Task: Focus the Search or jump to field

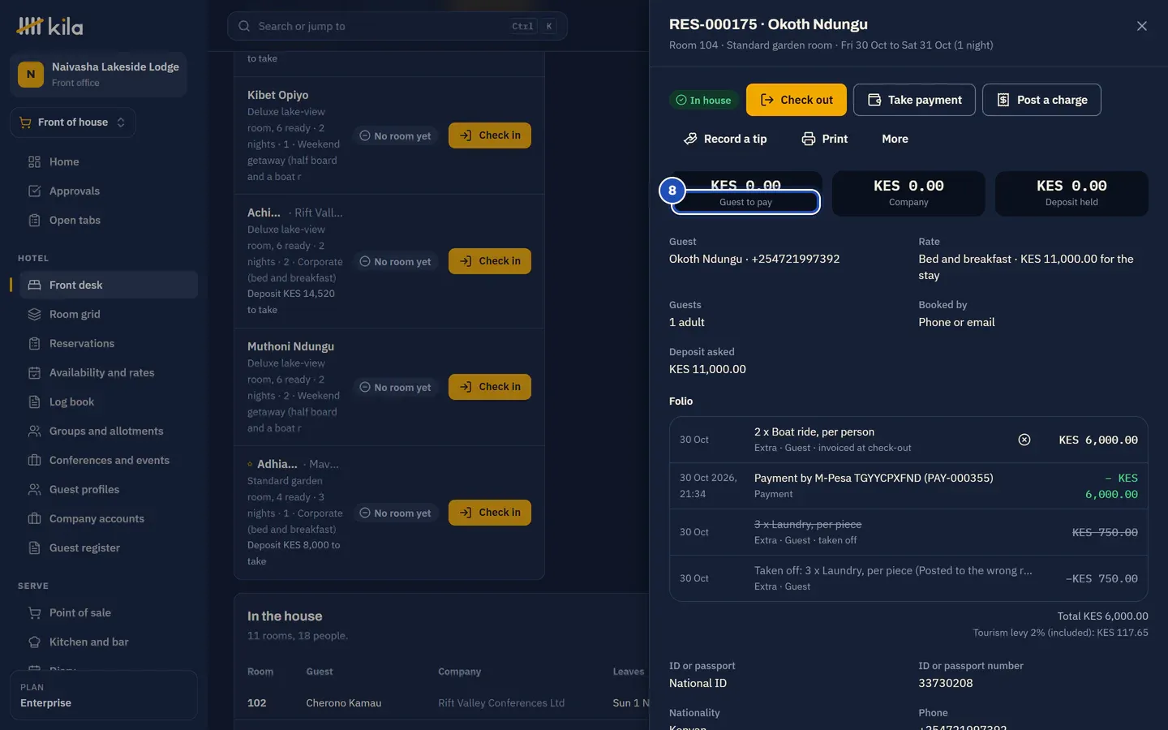Action: click(x=397, y=26)
